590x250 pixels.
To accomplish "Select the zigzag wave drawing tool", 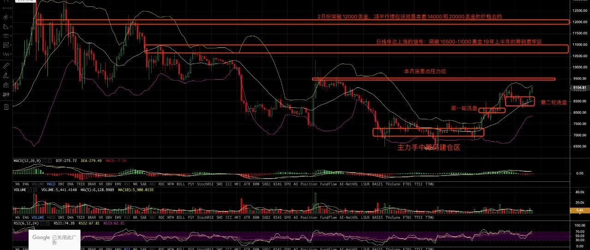I will click(x=6, y=54).
